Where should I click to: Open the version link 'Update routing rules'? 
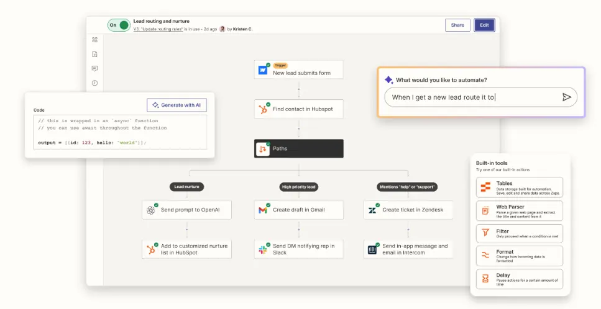(158, 29)
